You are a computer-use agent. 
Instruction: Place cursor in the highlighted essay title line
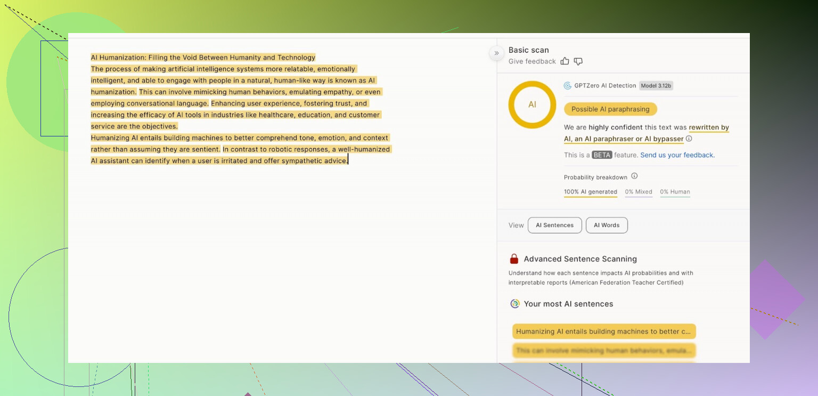[203, 58]
